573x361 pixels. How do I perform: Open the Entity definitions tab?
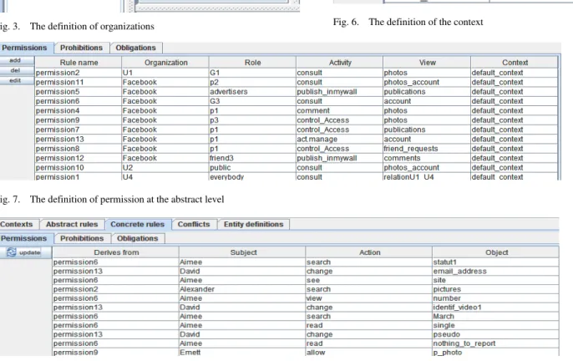point(254,224)
